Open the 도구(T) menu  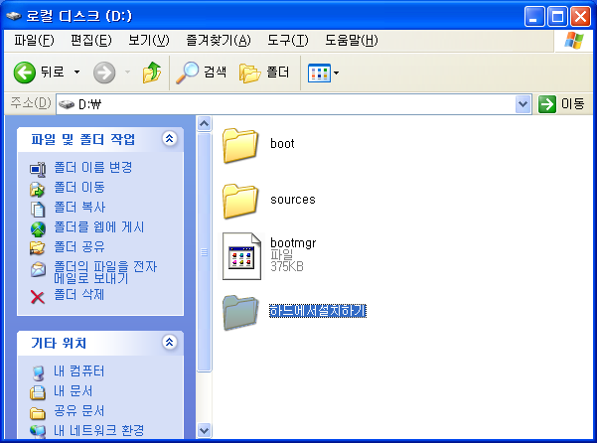coord(287,40)
